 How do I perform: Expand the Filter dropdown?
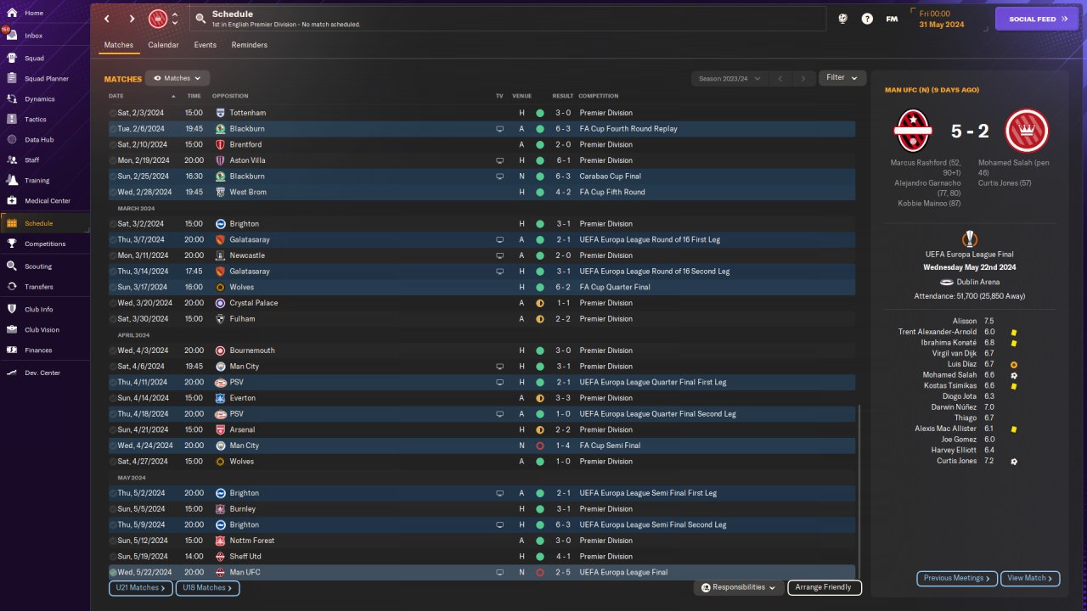(x=842, y=78)
